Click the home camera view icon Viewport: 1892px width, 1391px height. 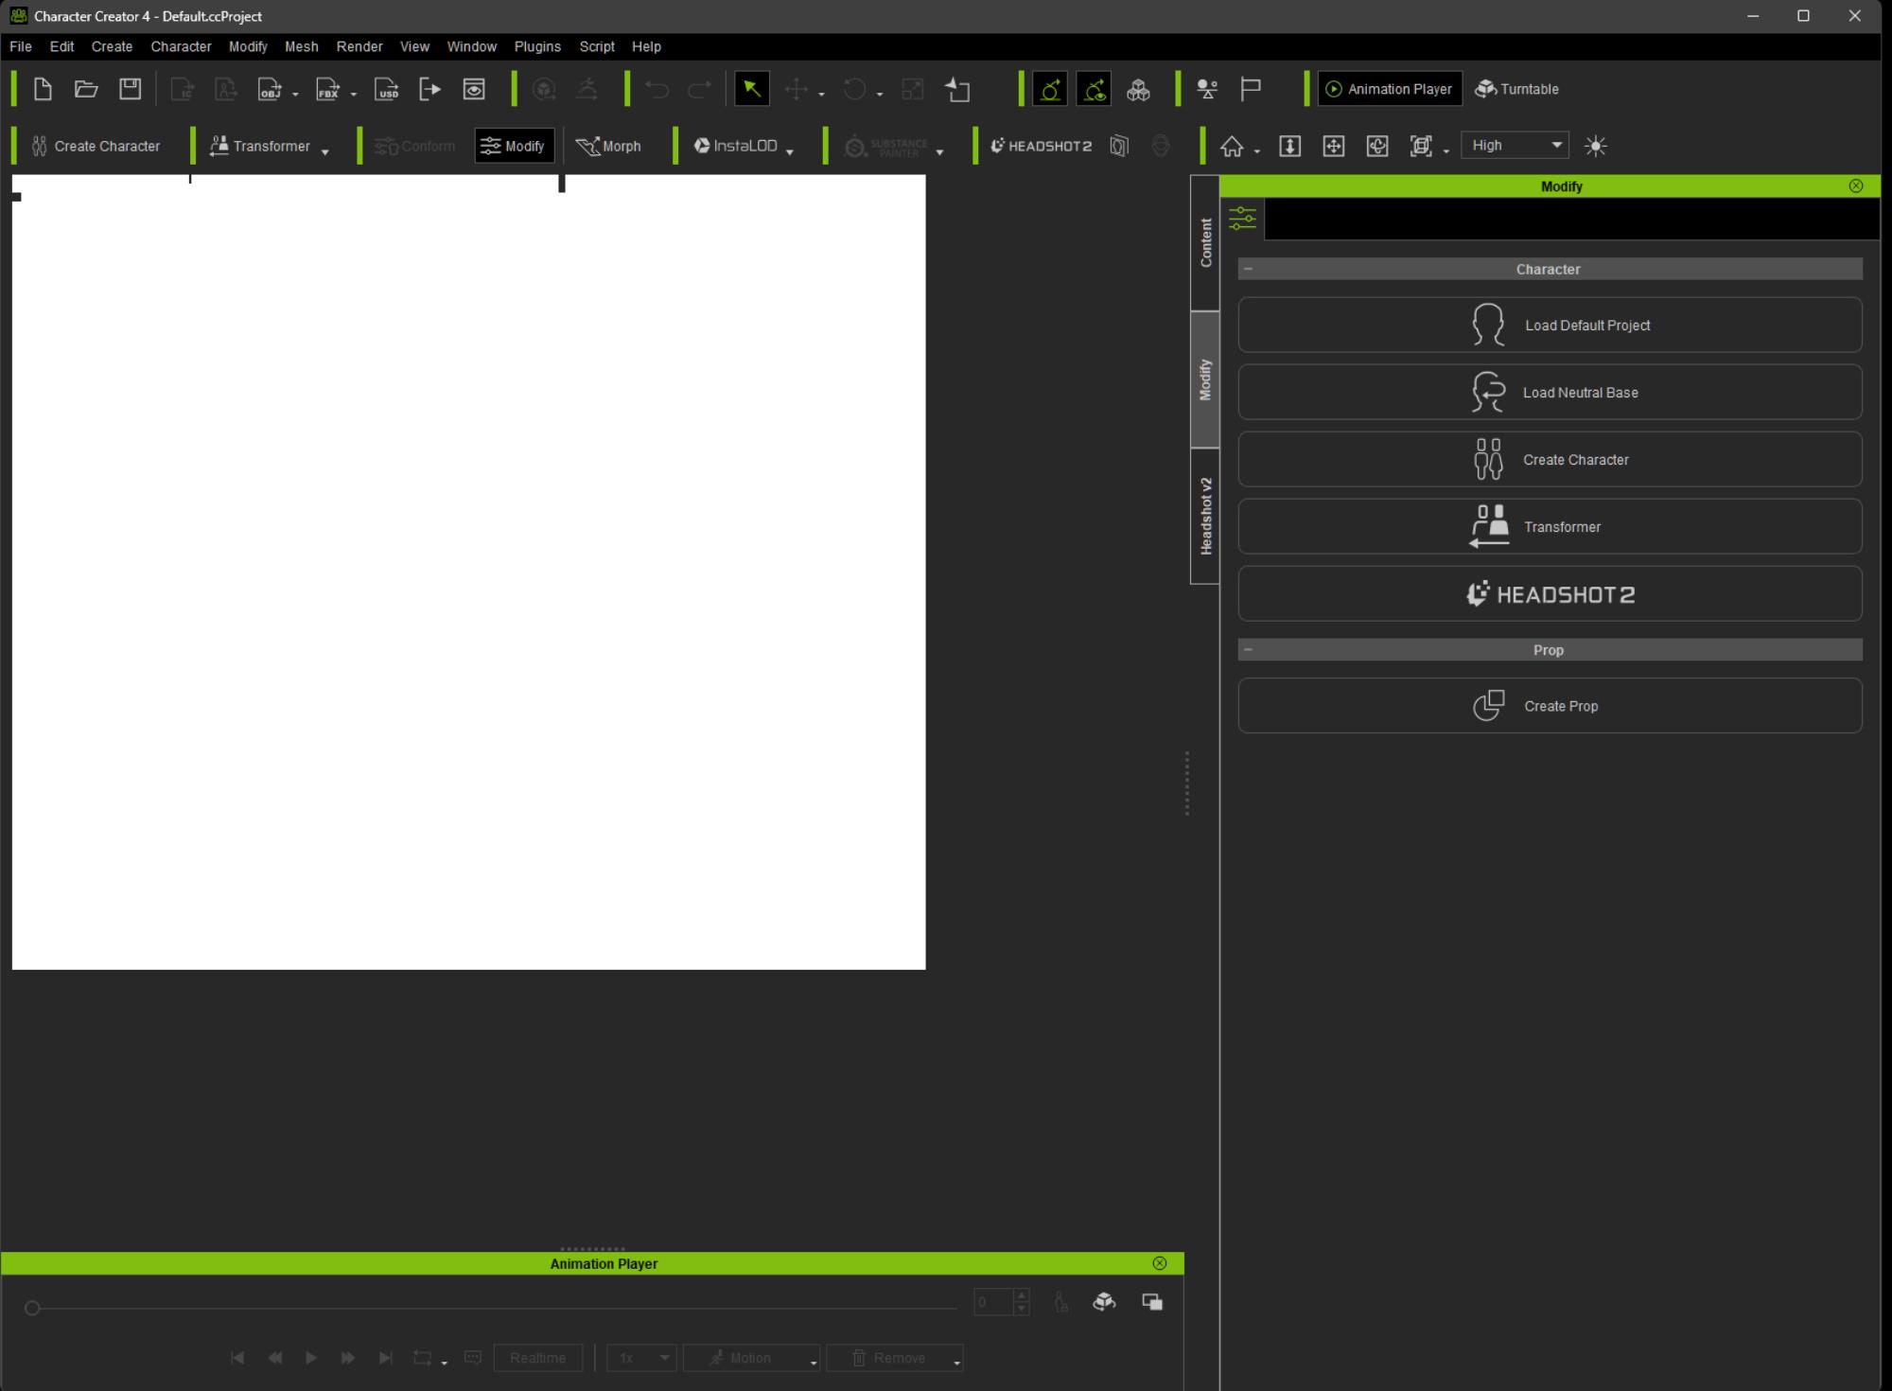[1232, 146]
